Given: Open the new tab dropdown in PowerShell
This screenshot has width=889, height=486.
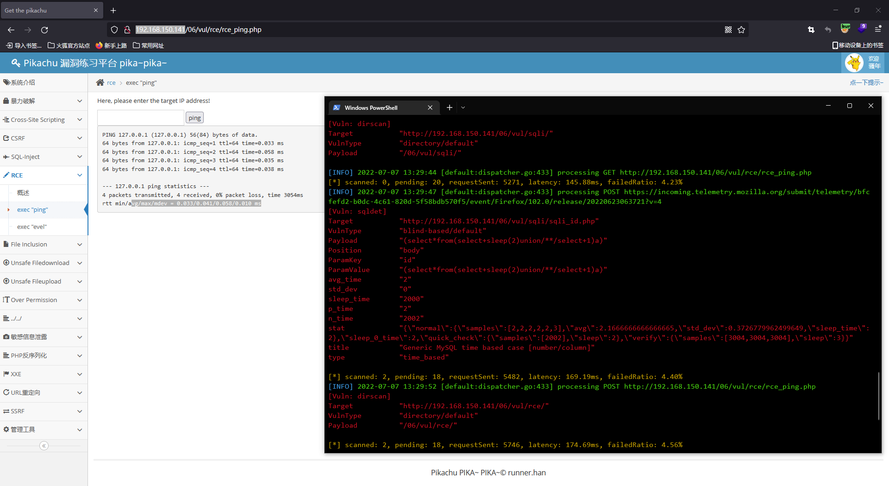Looking at the screenshot, I should point(463,107).
